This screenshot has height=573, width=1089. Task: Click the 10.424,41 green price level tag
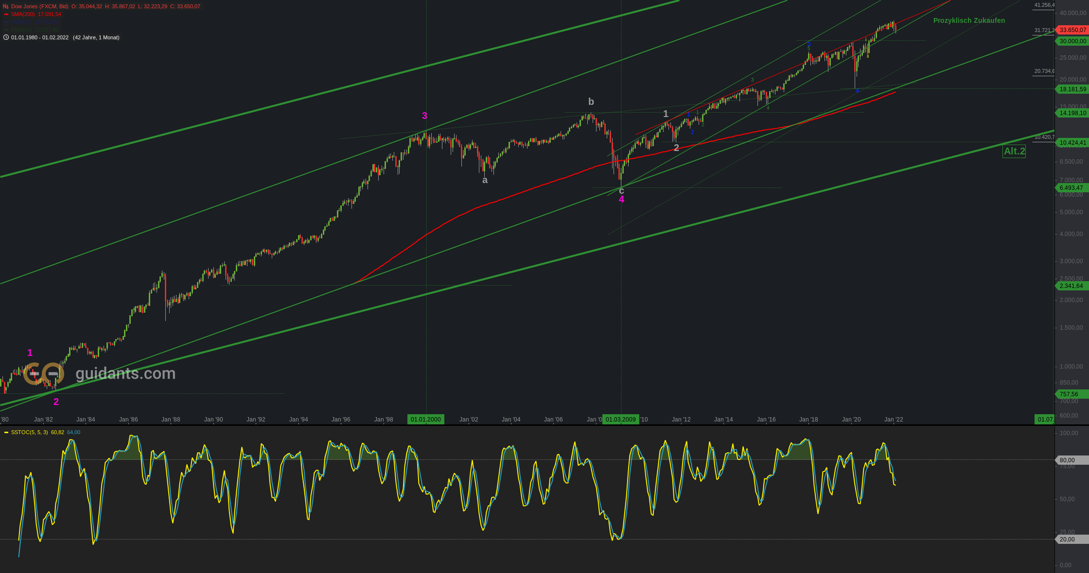(x=1072, y=143)
